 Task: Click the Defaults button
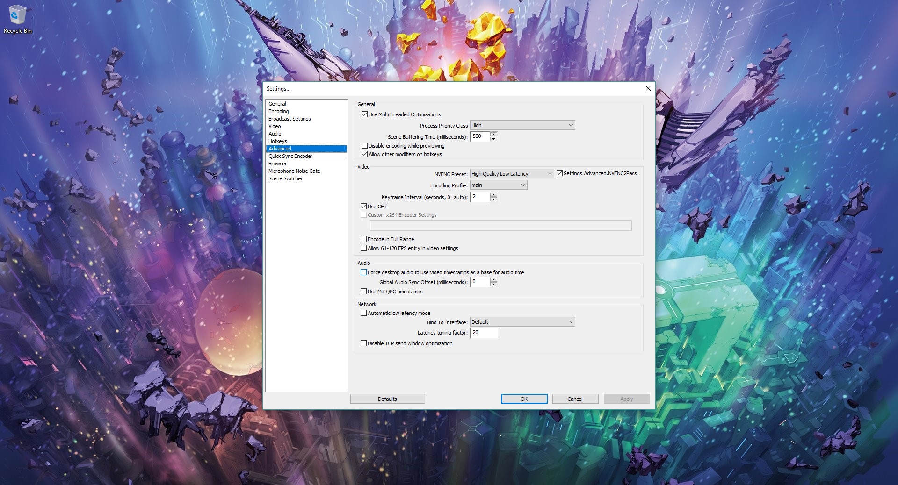coord(387,399)
